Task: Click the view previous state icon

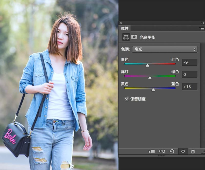Action: click(162, 151)
